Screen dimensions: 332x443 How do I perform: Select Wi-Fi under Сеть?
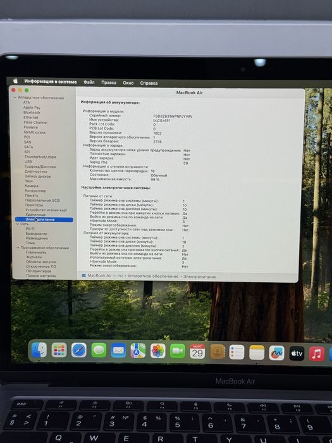pyautogui.click(x=30, y=229)
